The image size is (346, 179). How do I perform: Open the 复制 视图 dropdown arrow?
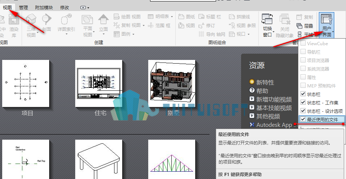coord(143,25)
